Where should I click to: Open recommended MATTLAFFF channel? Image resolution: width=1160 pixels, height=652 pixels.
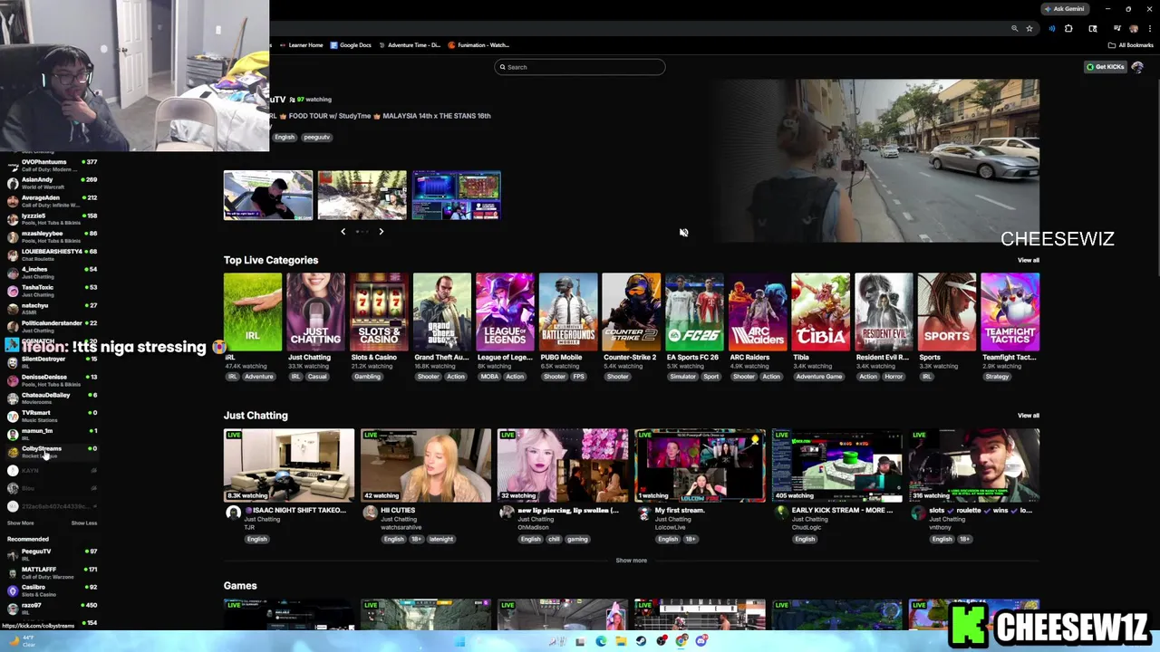click(x=52, y=573)
